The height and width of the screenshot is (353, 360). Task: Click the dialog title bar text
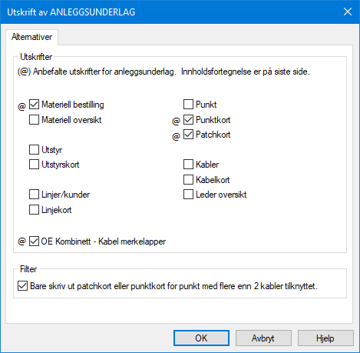pyautogui.click(x=71, y=12)
